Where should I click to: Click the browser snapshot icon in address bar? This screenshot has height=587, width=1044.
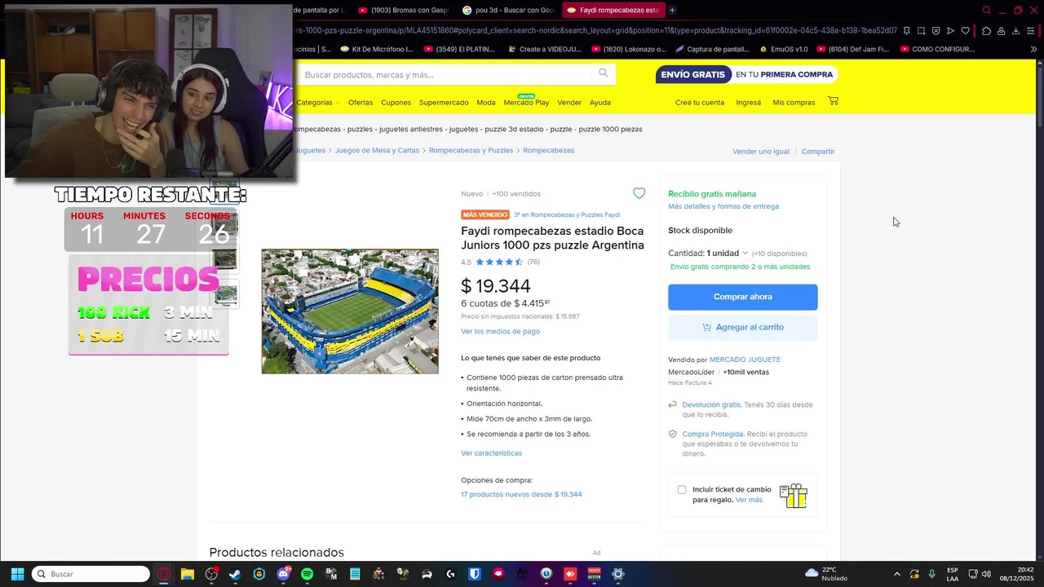921,31
